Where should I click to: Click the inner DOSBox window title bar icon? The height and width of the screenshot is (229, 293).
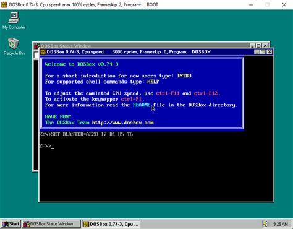click(43, 52)
